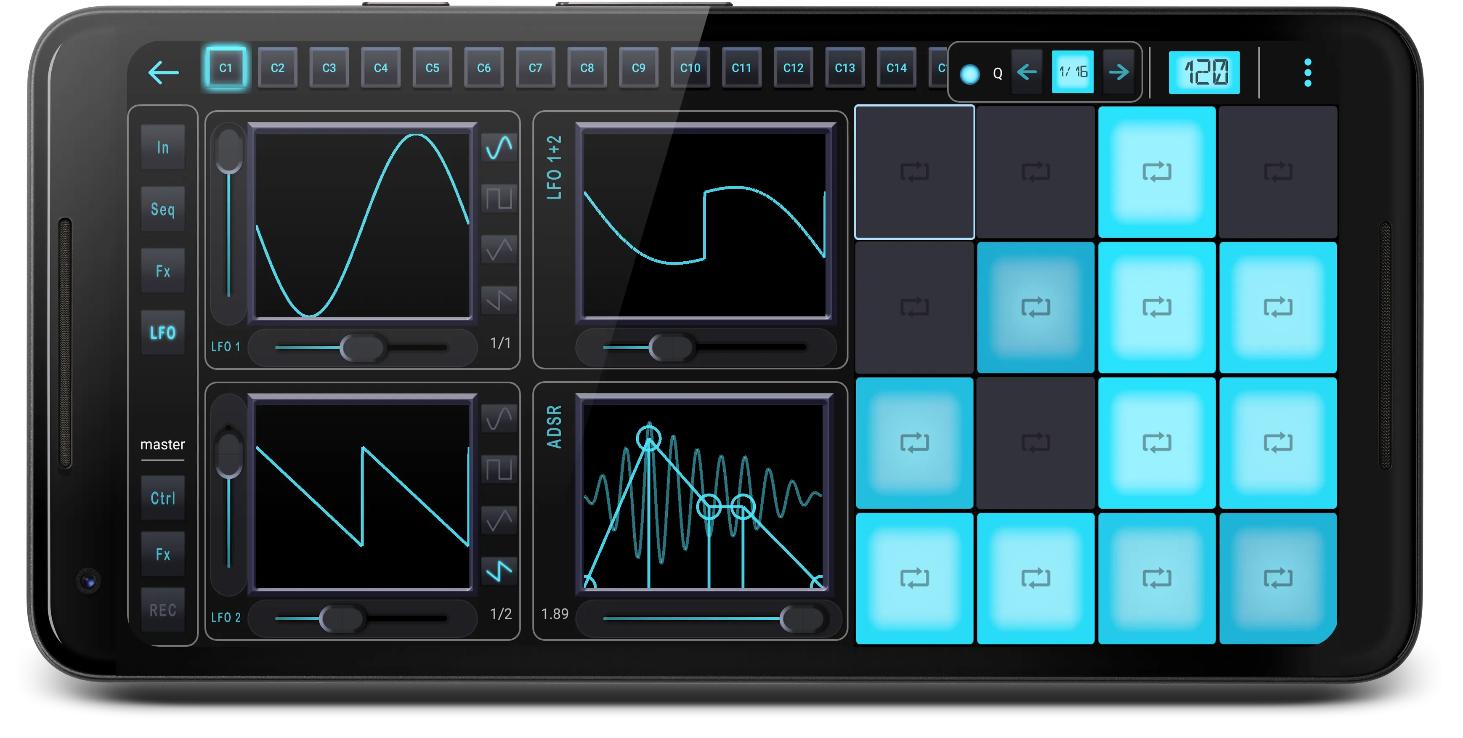Switch to channel C5
Screen dimensions: 1463x738
tap(432, 68)
